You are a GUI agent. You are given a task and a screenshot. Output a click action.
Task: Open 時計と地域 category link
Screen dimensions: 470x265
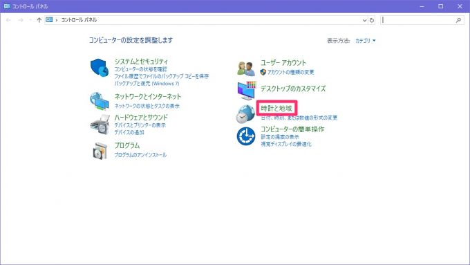[276, 109]
